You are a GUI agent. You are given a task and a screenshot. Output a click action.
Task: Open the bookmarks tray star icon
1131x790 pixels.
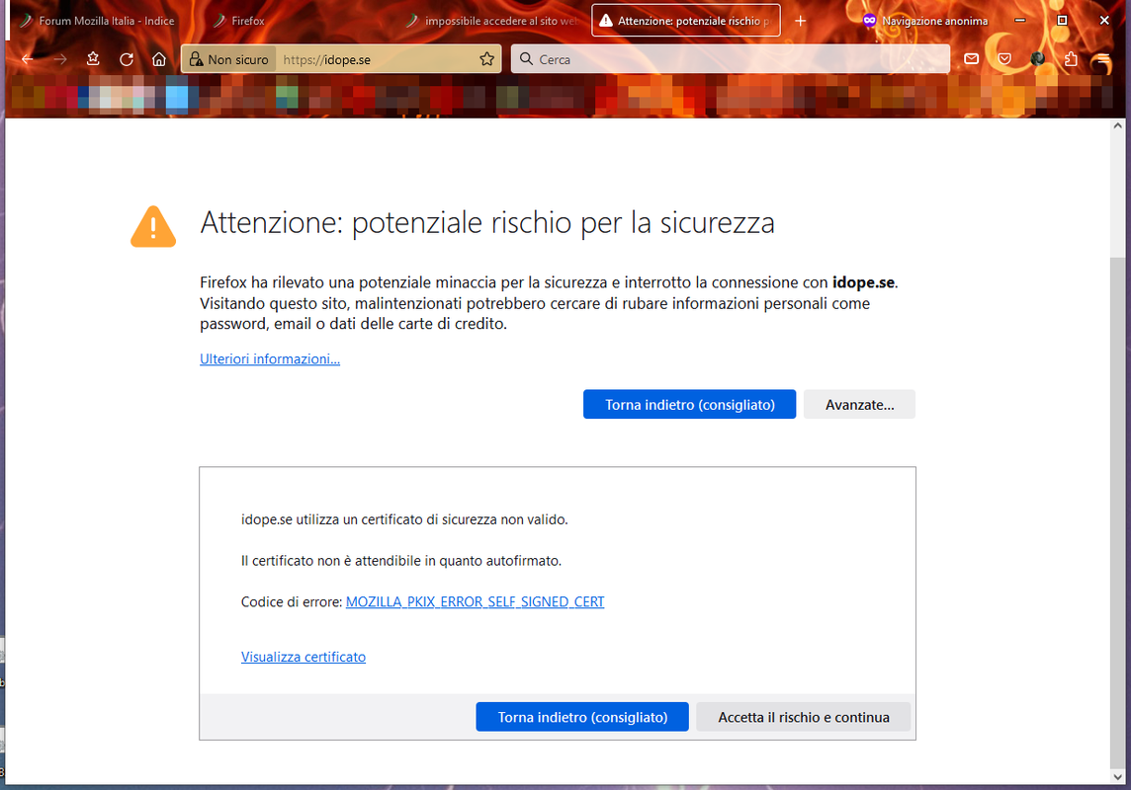click(x=93, y=59)
